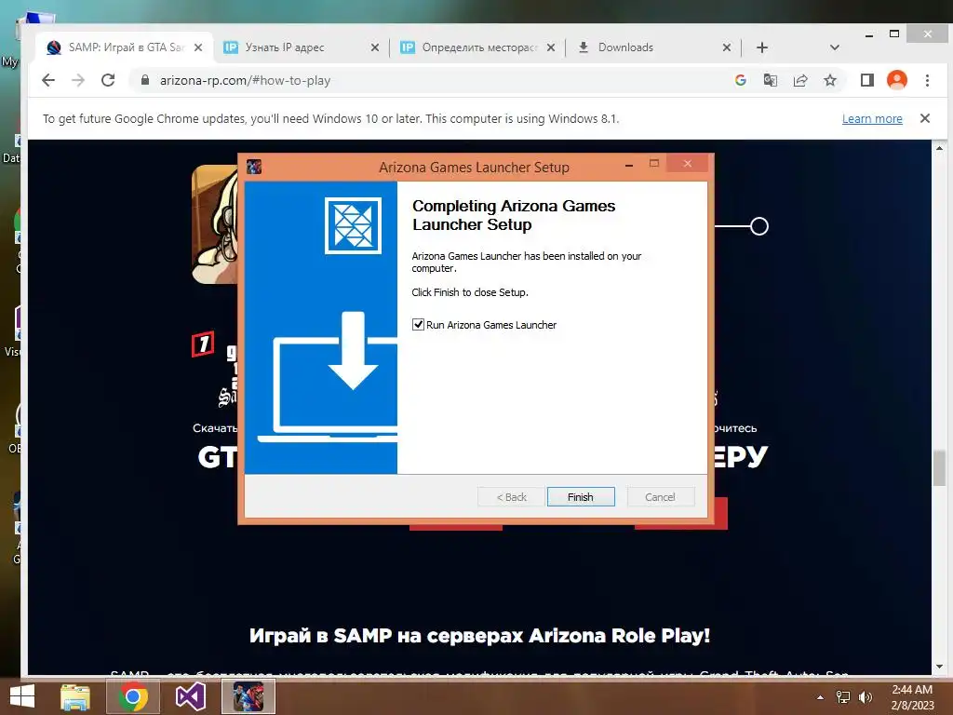The image size is (953, 715).
Task: Go back in Chrome history
Action: pos(48,80)
